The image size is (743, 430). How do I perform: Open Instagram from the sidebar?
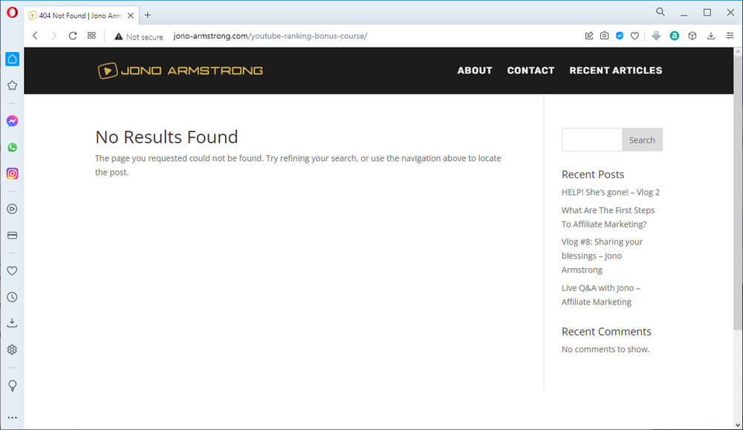[13, 173]
